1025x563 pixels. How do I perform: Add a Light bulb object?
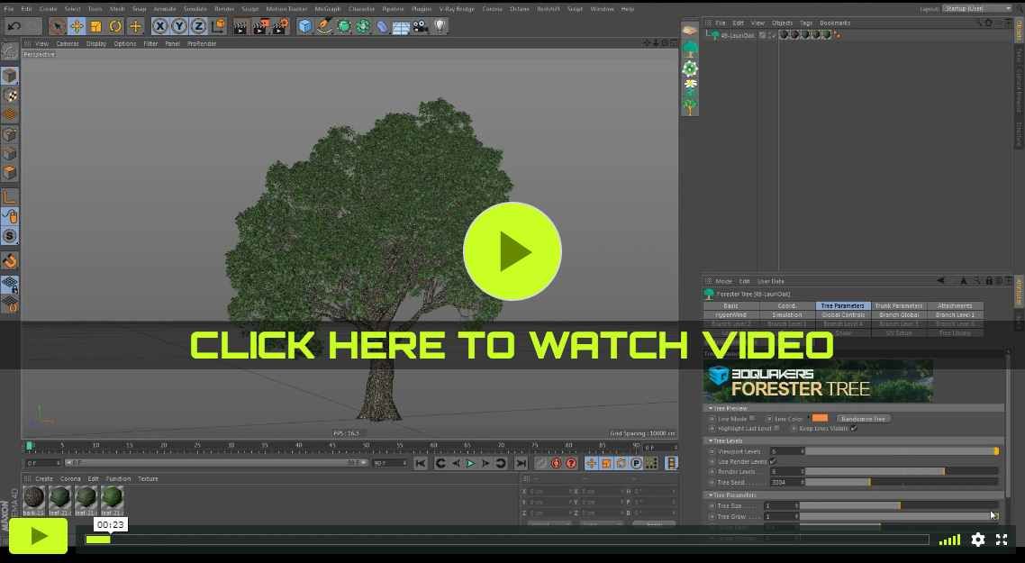pyautogui.click(x=440, y=26)
